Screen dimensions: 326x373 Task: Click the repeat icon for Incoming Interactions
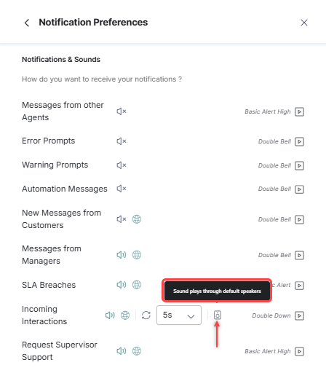point(146,315)
